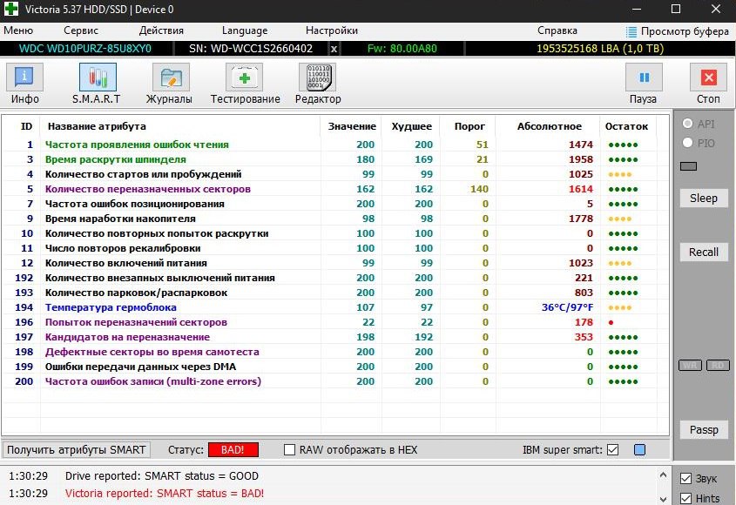This screenshot has width=736, height=505.
Task: Open the Меню menu
Action: pyautogui.click(x=18, y=30)
